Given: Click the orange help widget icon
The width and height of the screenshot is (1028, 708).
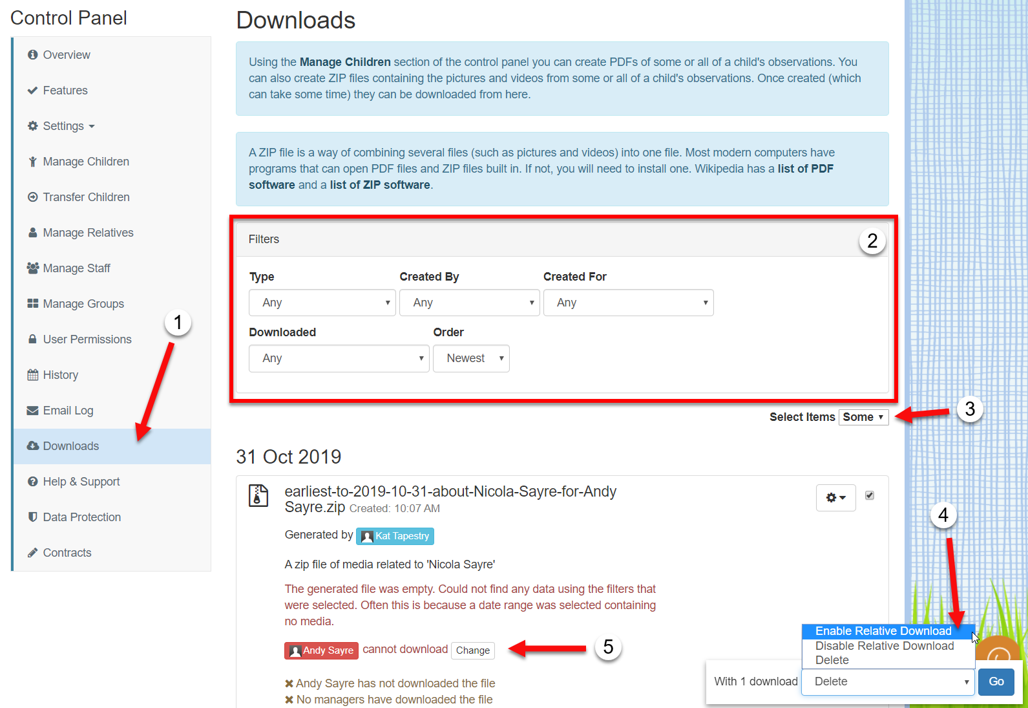Looking at the screenshot, I should [x=999, y=650].
